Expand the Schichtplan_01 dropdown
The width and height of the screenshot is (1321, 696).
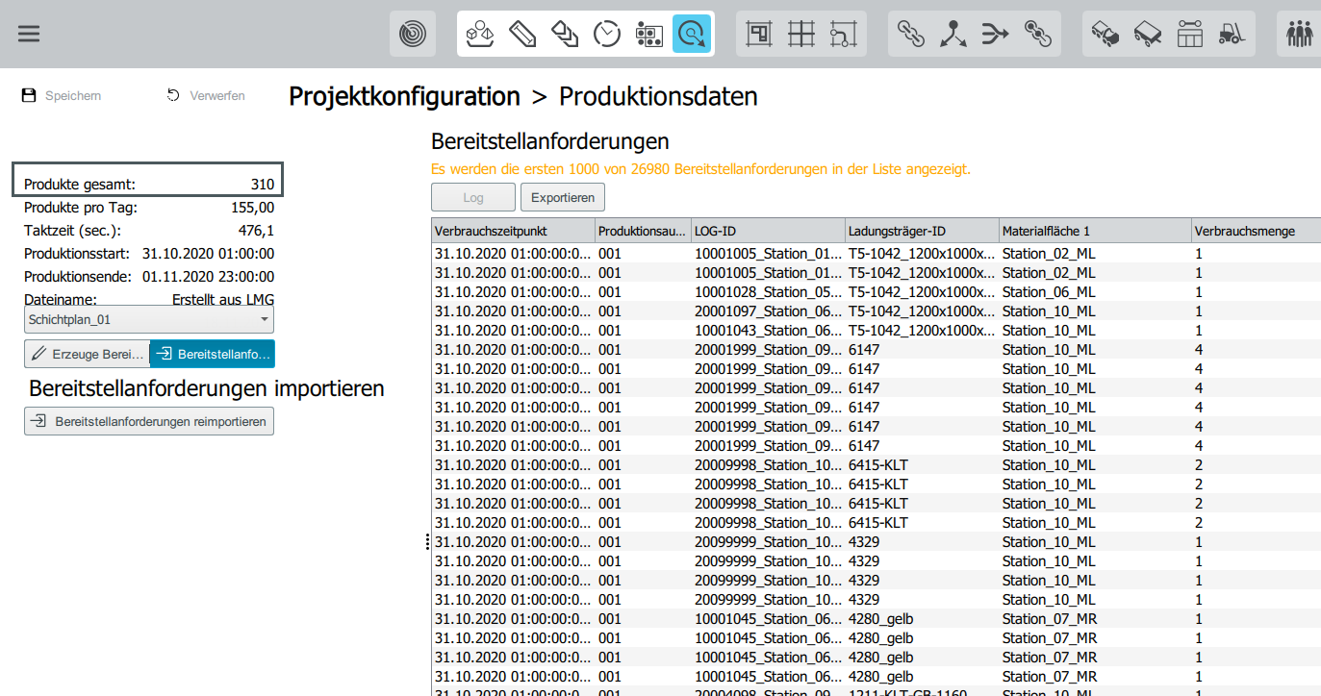[149, 319]
